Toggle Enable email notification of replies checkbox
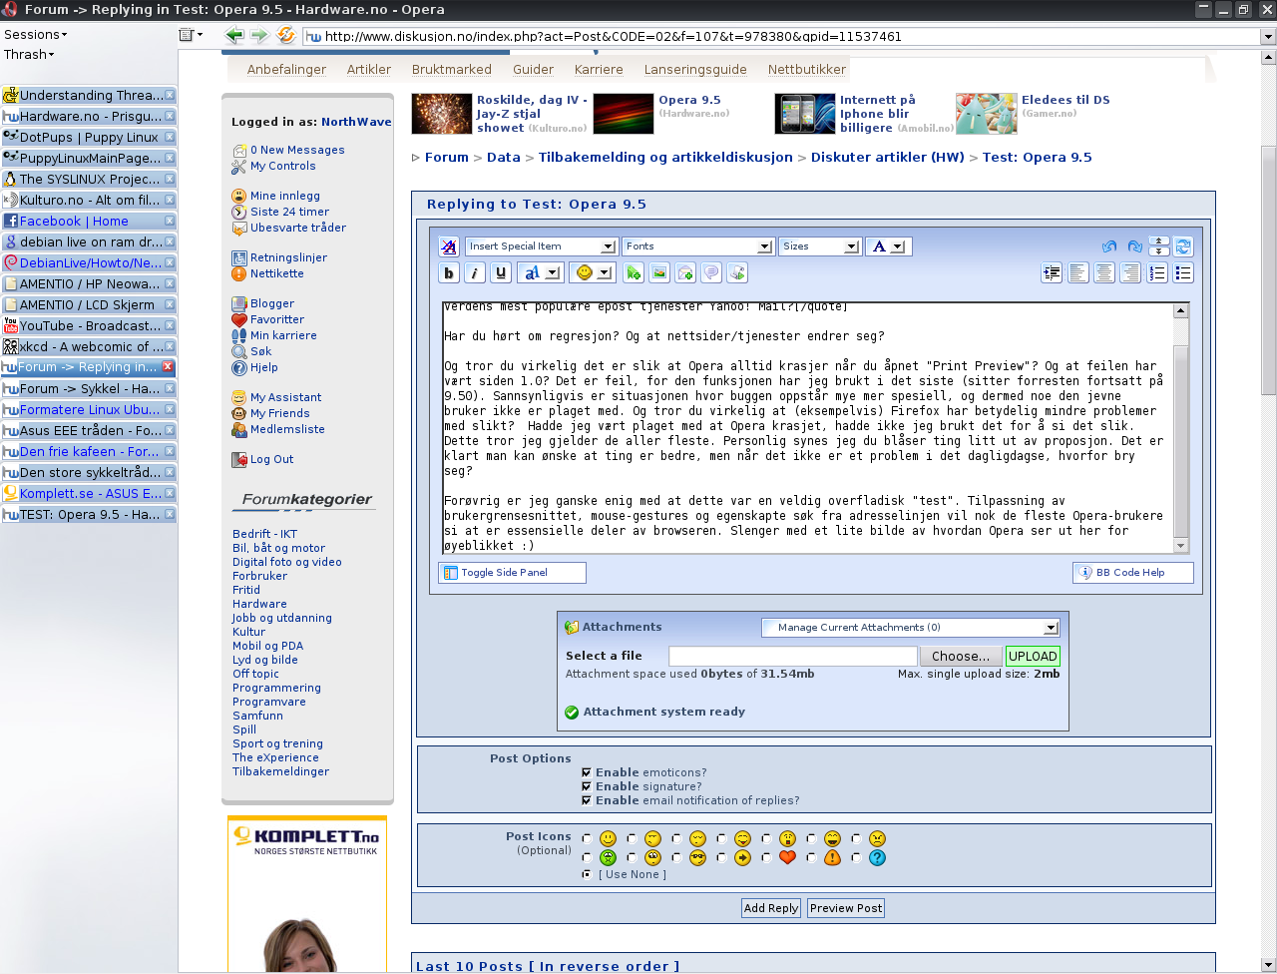 point(586,800)
